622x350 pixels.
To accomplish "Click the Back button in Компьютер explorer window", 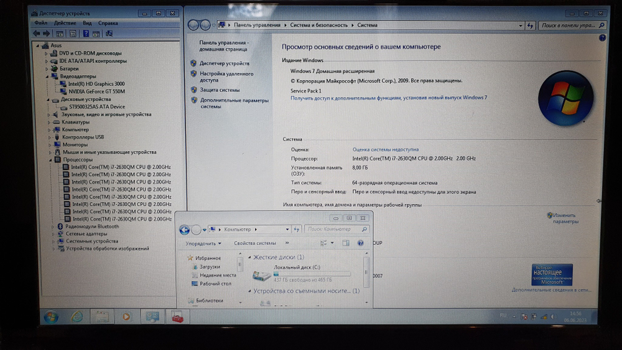I will coord(185,229).
